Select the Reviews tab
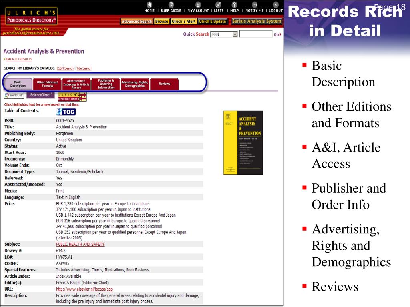This screenshot has height=307, width=410. coord(165,84)
